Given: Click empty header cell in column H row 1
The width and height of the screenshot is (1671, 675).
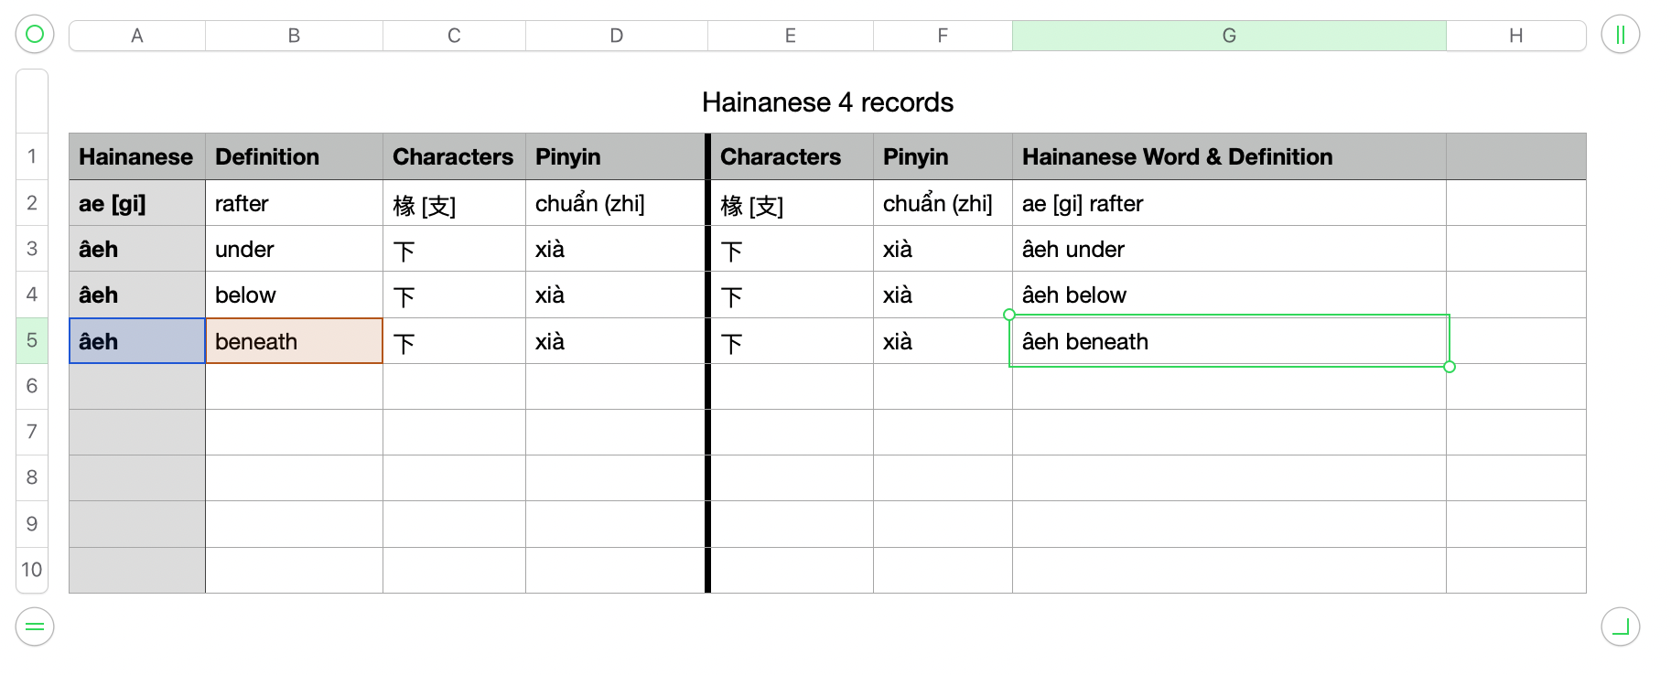Looking at the screenshot, I should (x=1516, y=156).
